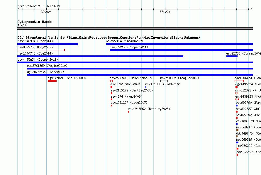Click the nsv569219 blue gain marker
Image resolution: width=261 pixels, height=175 pixels.
tap(237, 142)
